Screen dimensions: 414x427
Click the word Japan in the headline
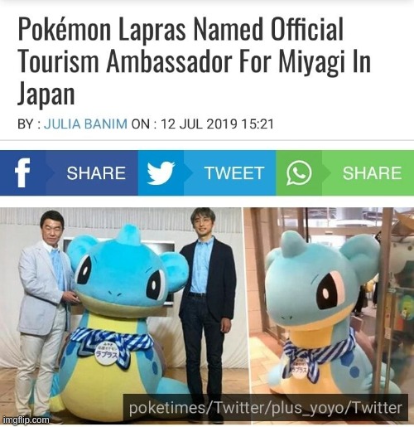click(46, 94)
